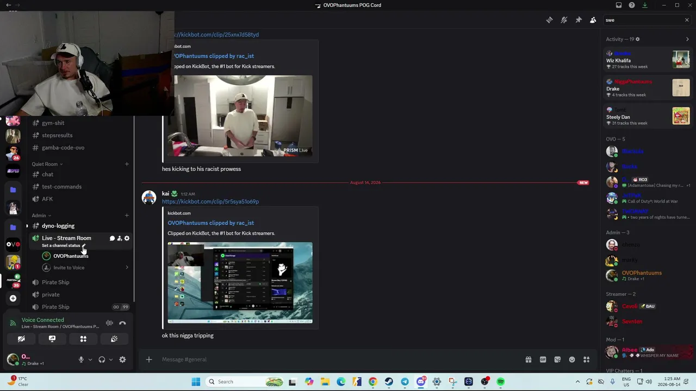The image size is (696, 391).
Task: Open the Drake activity card
Action: pyautogui.click(x=648, y=88)
